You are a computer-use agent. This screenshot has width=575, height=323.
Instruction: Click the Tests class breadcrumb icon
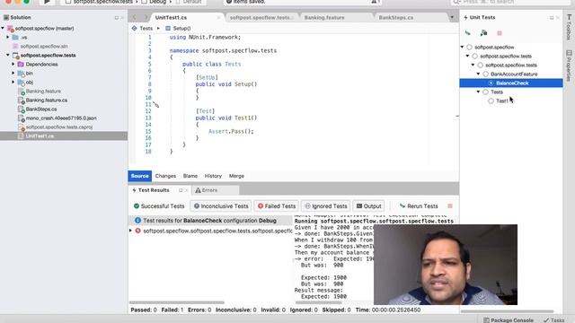(134, 28)
